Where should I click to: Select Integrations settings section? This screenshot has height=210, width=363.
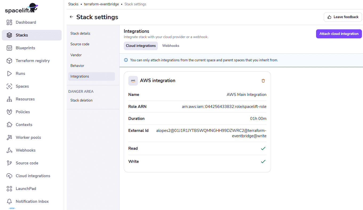91,76
